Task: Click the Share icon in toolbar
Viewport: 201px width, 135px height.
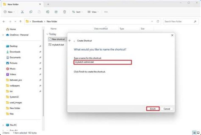Action: pyautogui.click(x=56, y=12)
